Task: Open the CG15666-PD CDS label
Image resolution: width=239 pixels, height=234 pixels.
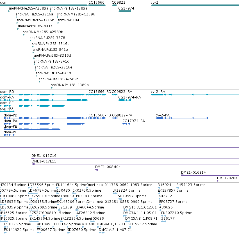Action: click(100, 115)
